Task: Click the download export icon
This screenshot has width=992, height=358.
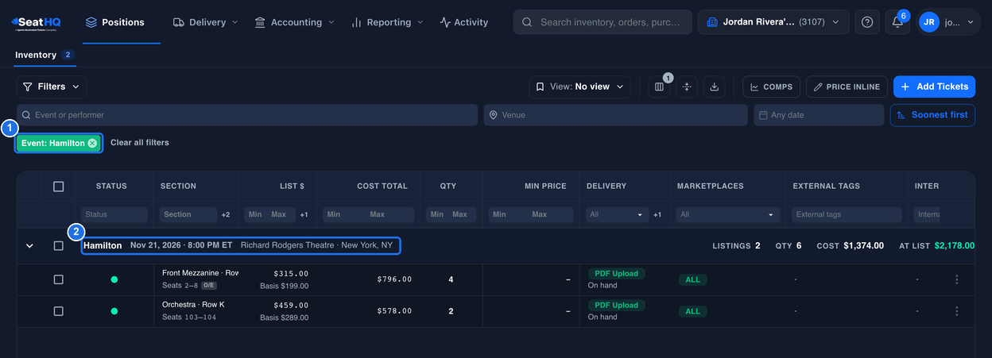Action: tap(714, 87)
